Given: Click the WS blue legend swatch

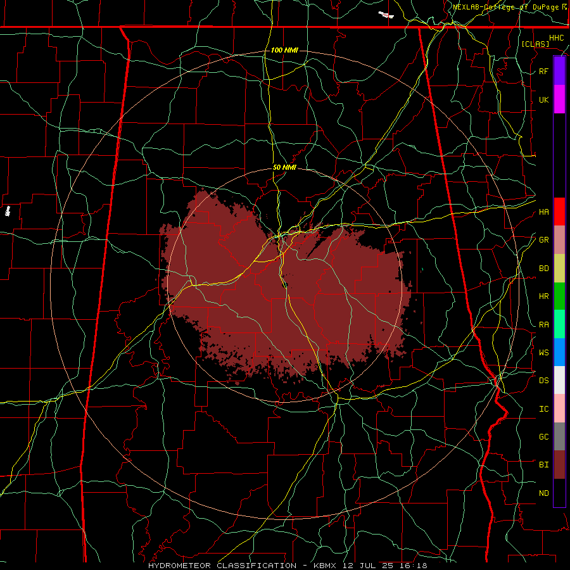Looking at the screenshot, I should [559, 352].
